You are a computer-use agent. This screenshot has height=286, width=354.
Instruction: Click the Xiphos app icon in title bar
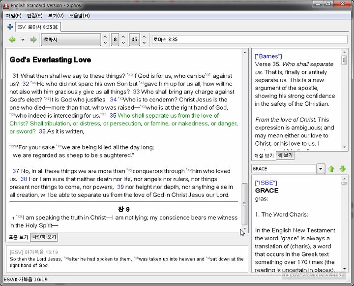click(6, 5)
